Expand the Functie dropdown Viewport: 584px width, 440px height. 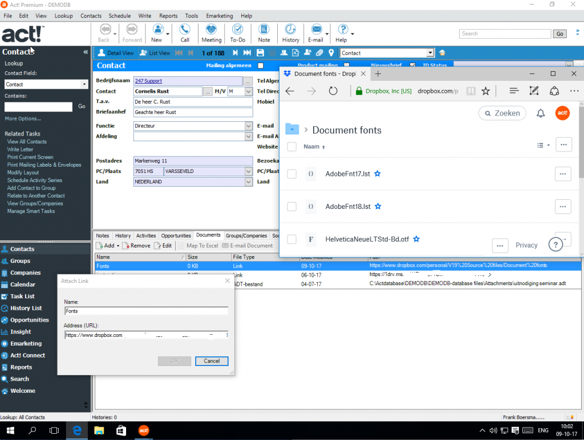pos(248,126)
